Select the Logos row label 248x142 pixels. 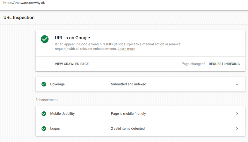tap(55, 129)
